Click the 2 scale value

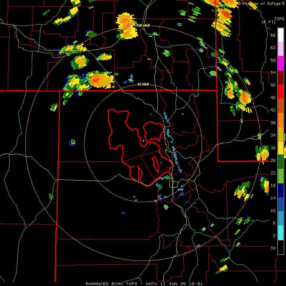click(x=274, y=236)
